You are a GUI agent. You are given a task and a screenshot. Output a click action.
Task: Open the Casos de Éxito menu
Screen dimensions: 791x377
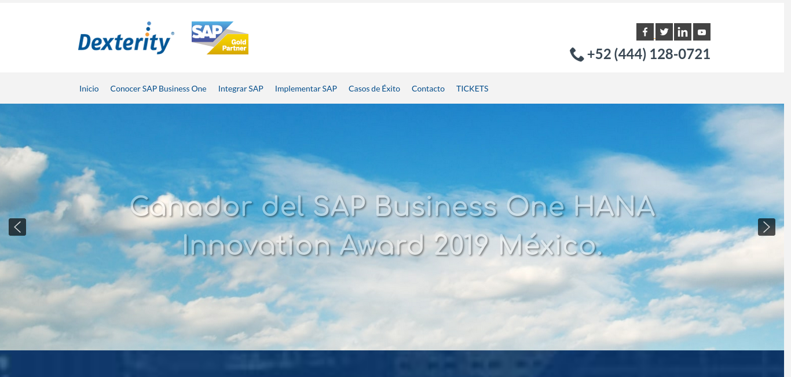[x=374, y=89]
